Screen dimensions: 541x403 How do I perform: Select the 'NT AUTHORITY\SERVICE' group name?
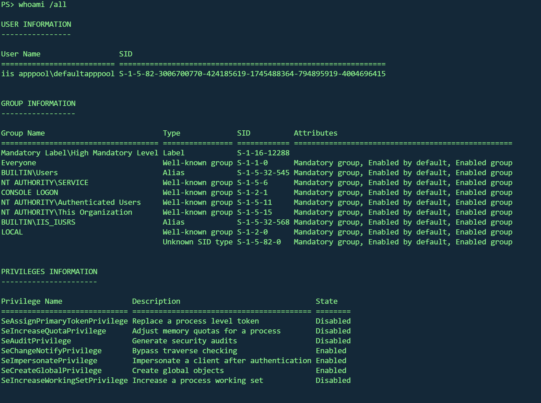pyautogui.click(x=45, y=183)
